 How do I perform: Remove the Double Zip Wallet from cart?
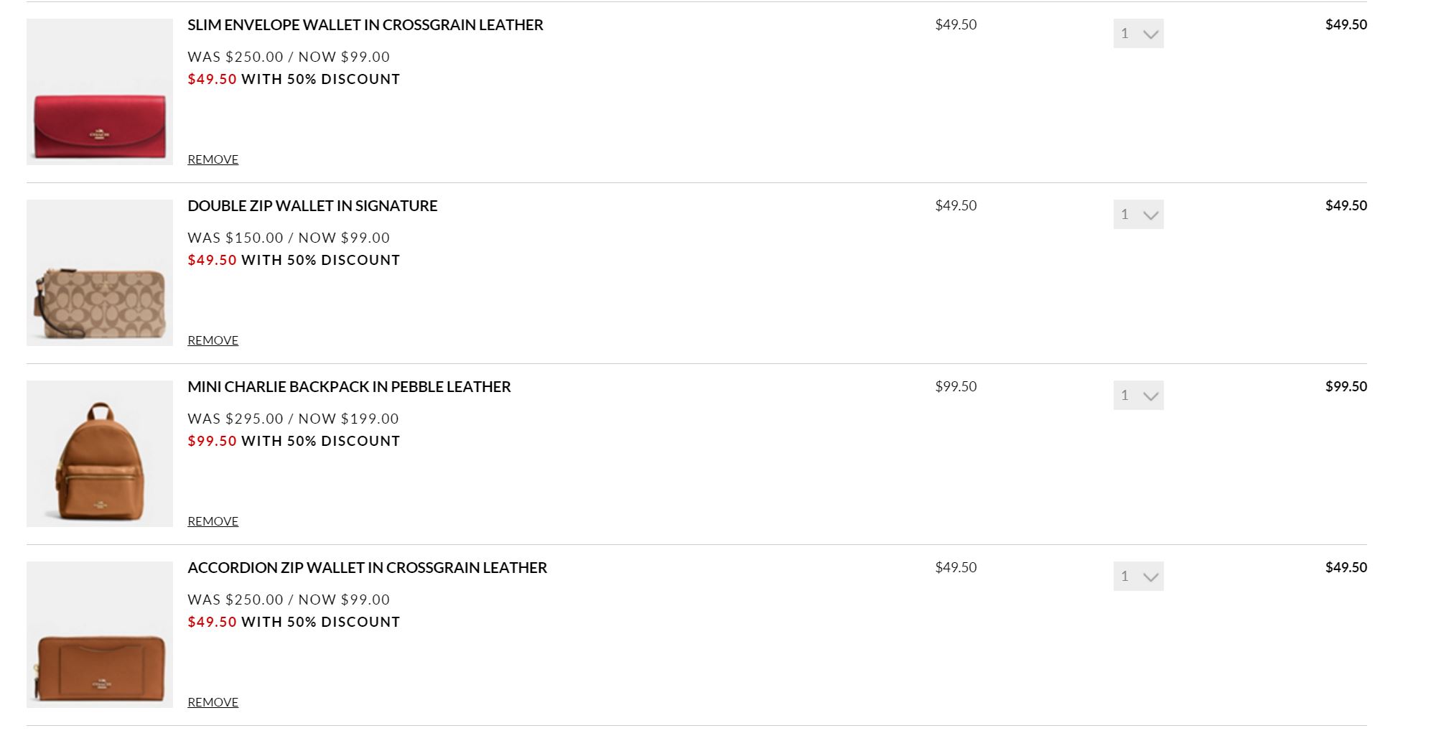point(213,340)
